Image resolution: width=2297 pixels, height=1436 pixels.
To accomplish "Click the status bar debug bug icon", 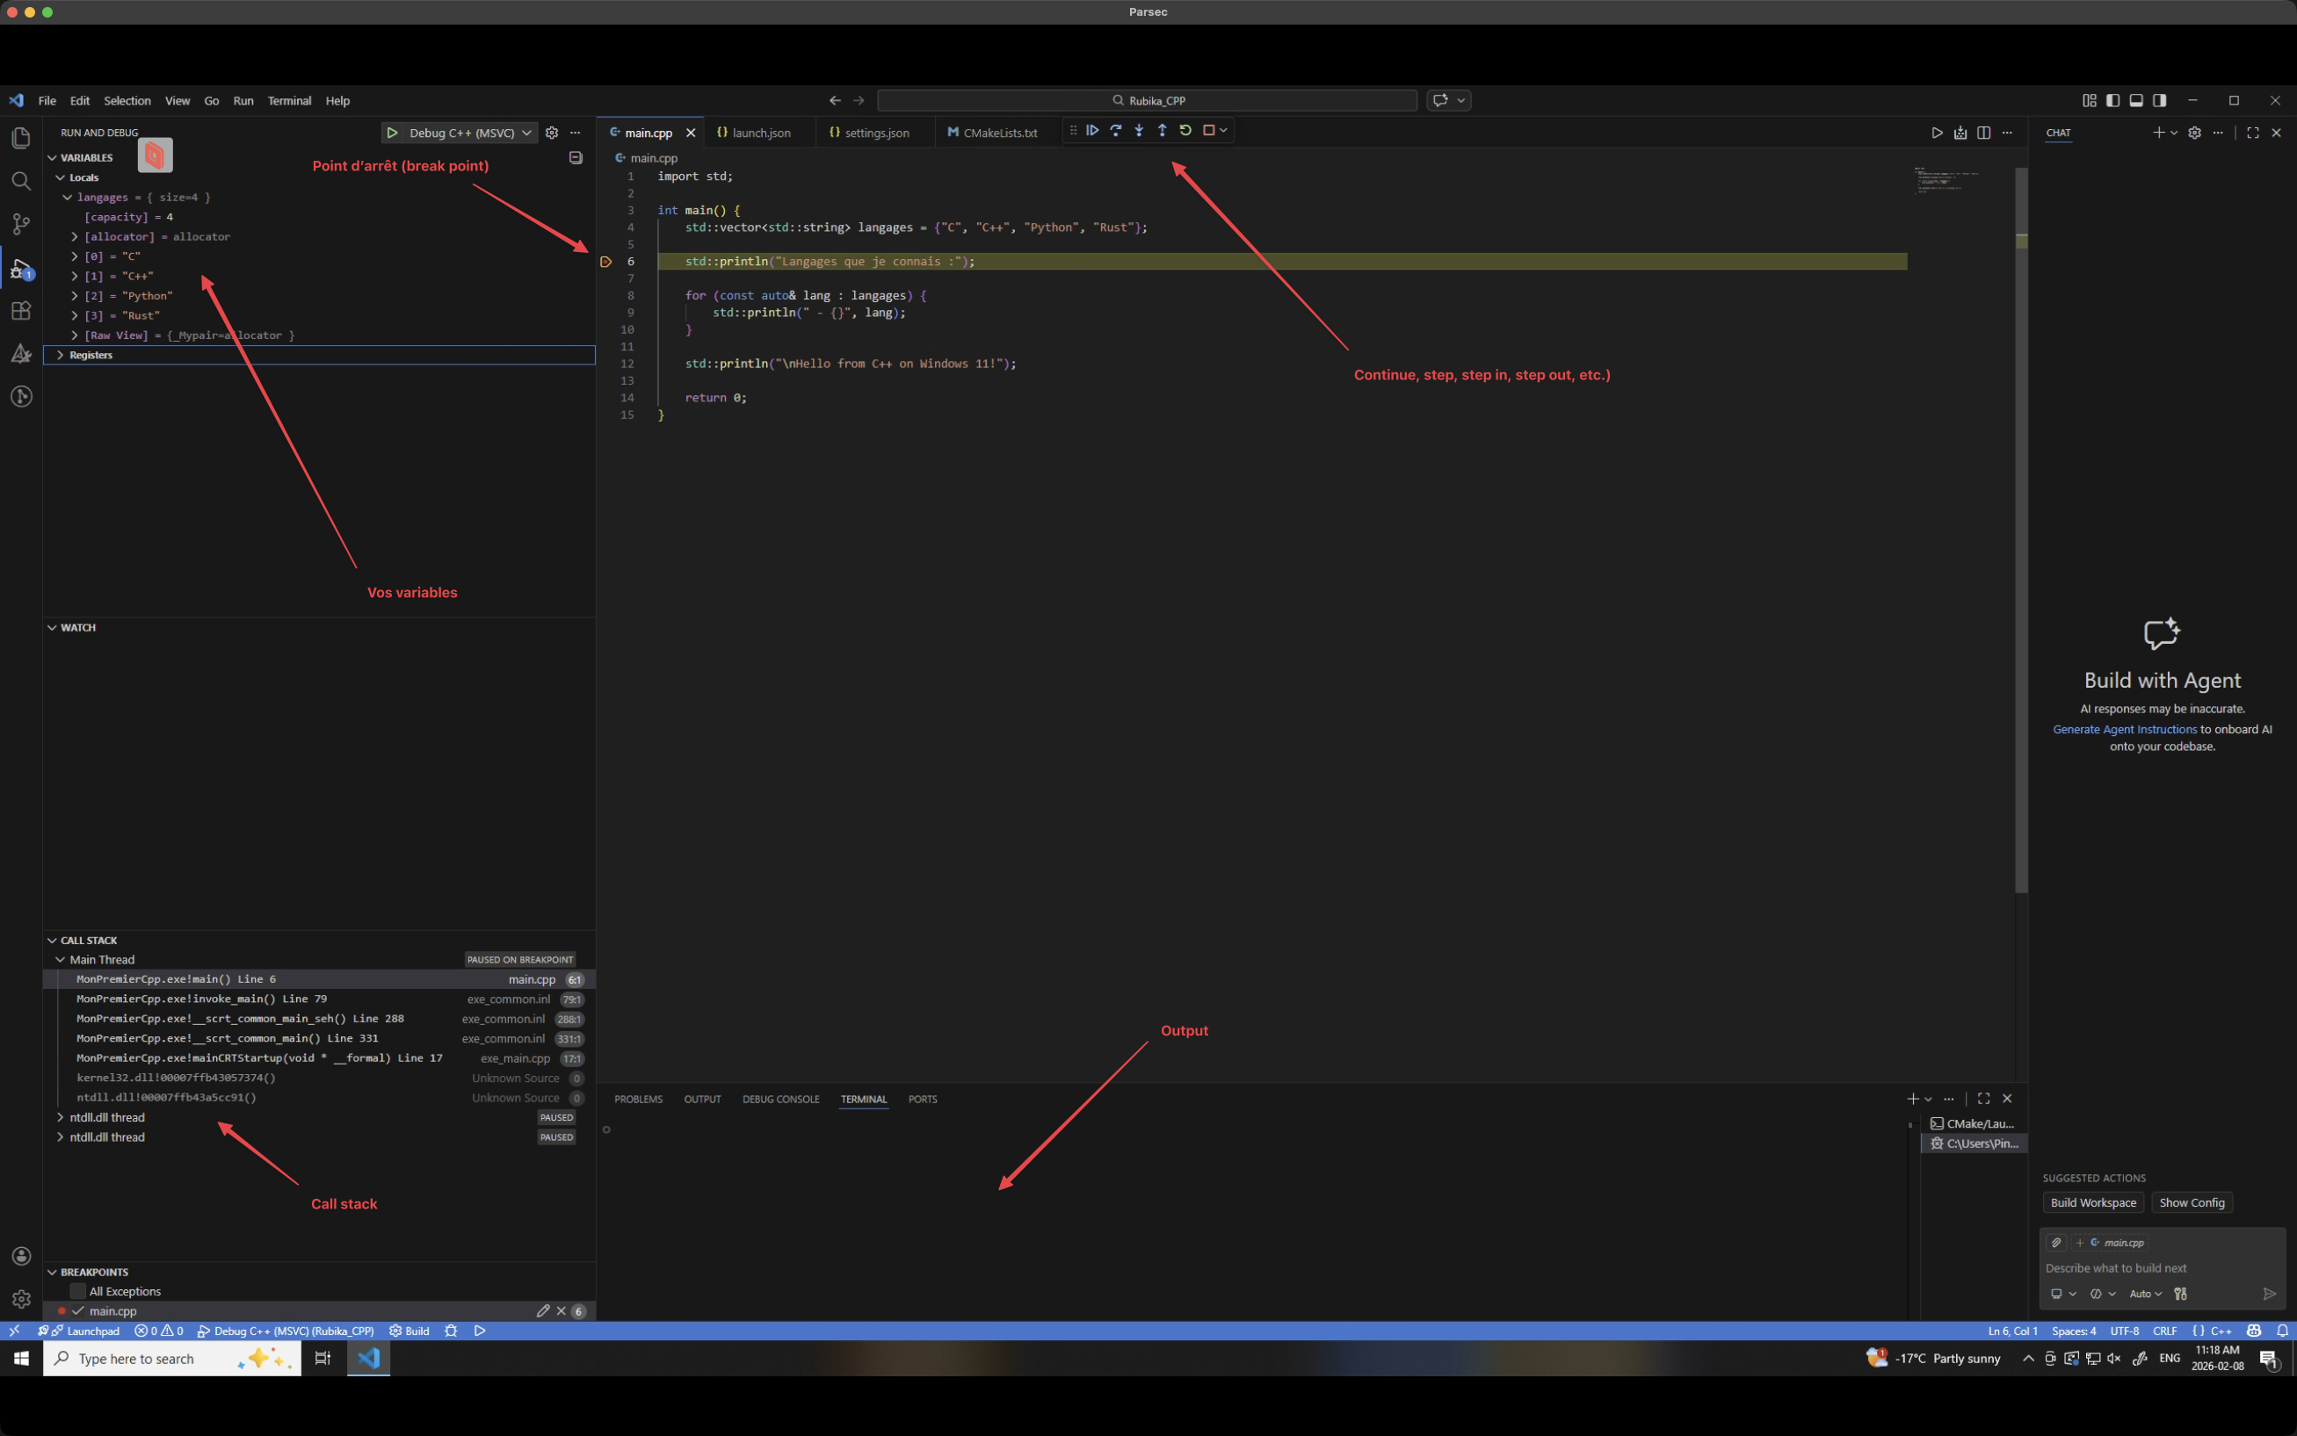I will 452,1331.
